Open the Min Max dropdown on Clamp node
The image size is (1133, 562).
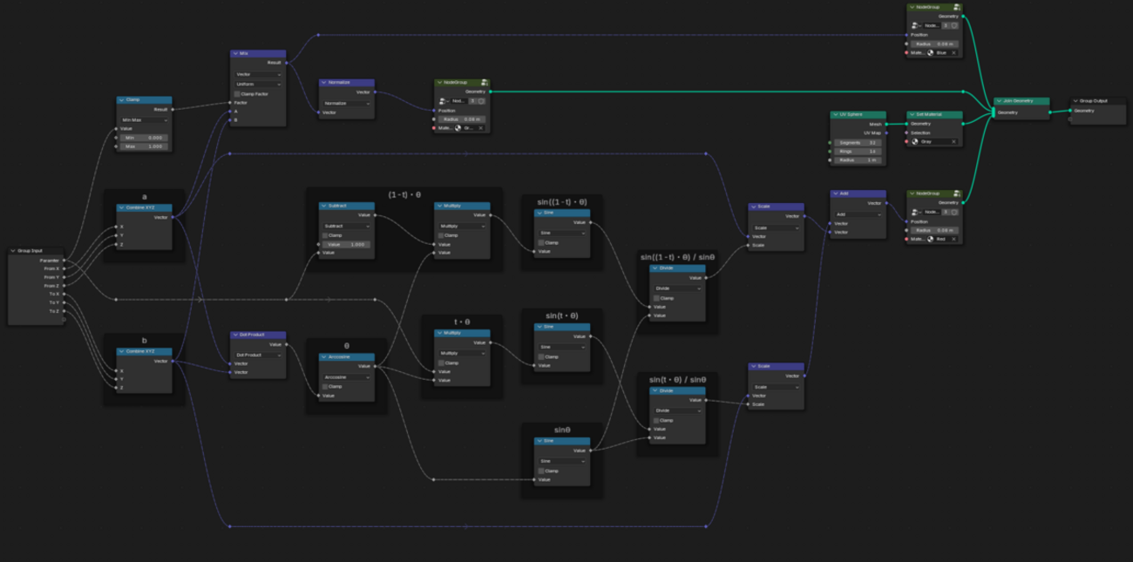[x=145, y=119]
